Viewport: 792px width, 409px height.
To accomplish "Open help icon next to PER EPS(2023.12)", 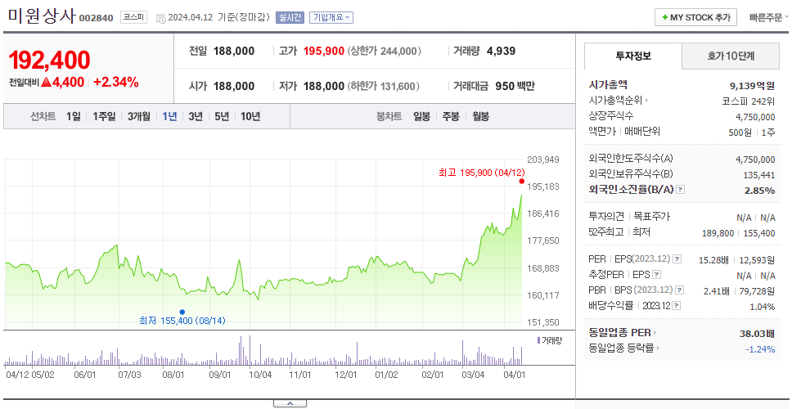I will [x=677, y=259].
